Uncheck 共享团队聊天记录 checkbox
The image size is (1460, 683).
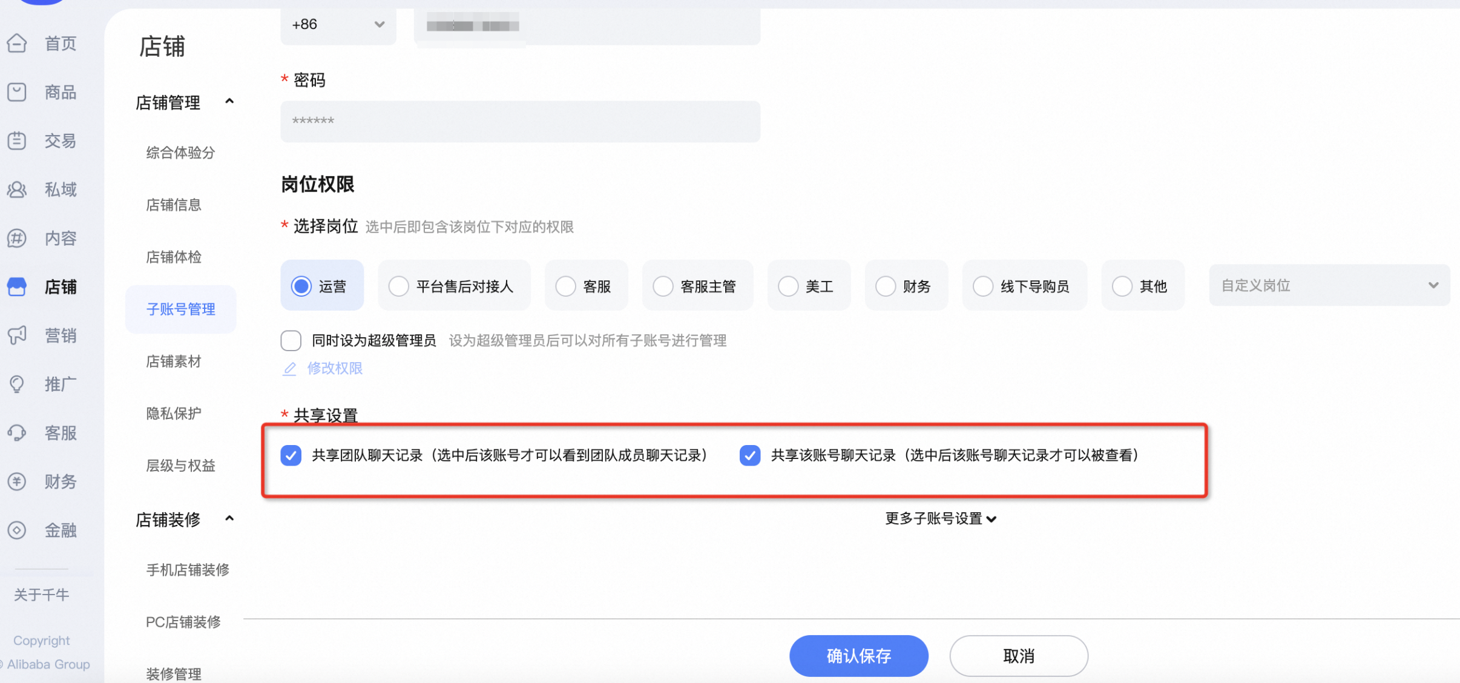(291, 455)
